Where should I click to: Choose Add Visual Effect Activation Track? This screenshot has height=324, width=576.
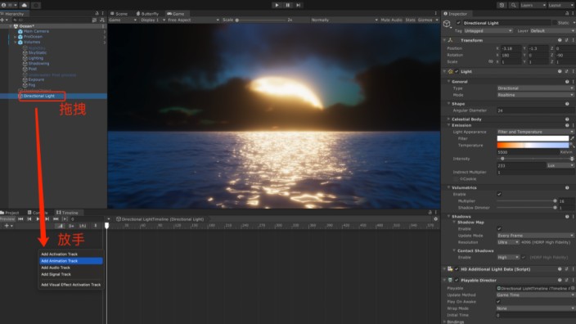tap(71, 285)
